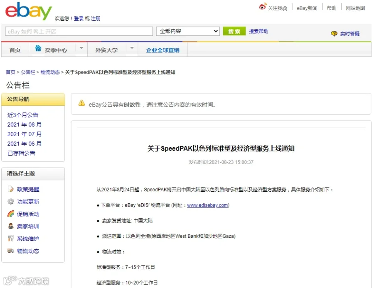Image resolution: width=374 pixels, height=288 pixels.
Task: Click the eBay logo
Action: click(x=28, y=11)
